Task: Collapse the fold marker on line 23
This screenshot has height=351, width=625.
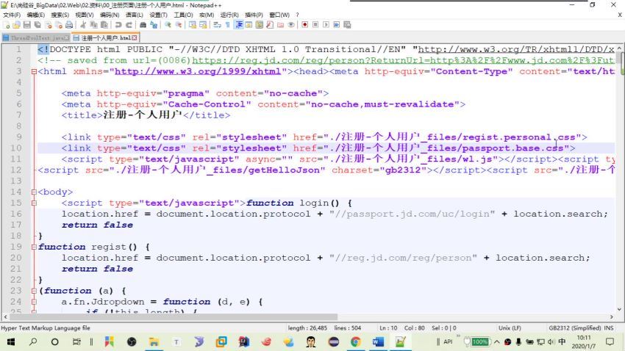Action: click(34, 291)
